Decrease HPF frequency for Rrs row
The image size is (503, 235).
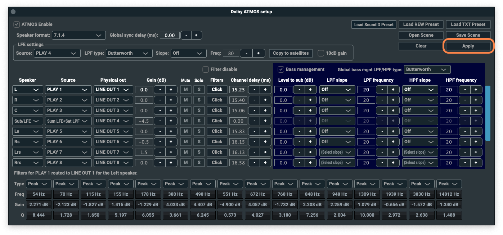point(465,163)
